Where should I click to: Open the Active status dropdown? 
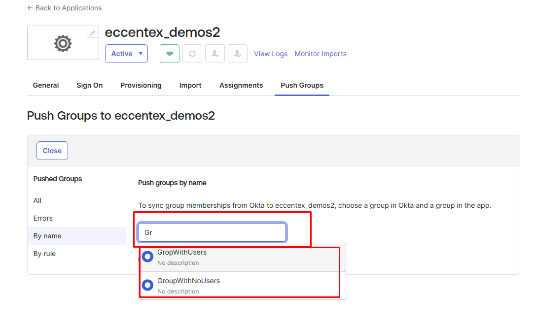(127, 54)
